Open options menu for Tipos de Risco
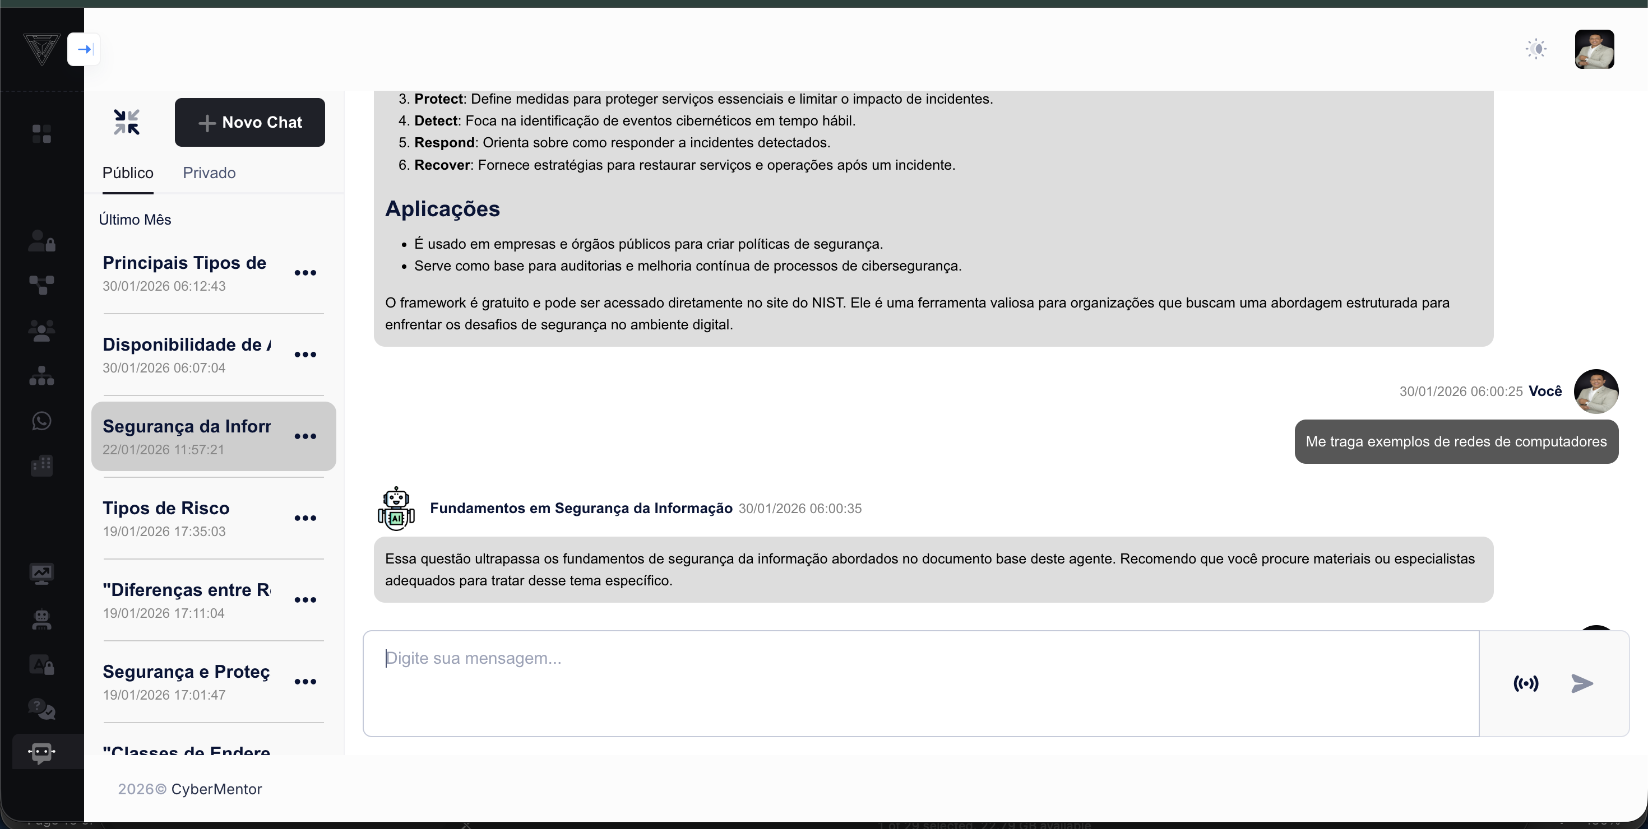 305,518
